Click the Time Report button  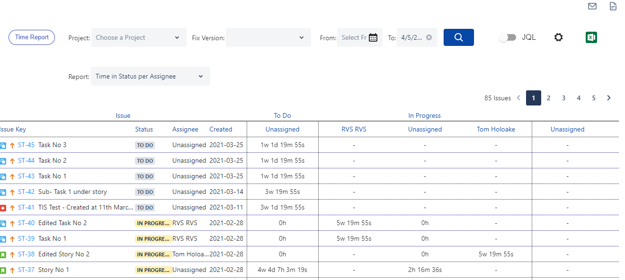[32, 37]
